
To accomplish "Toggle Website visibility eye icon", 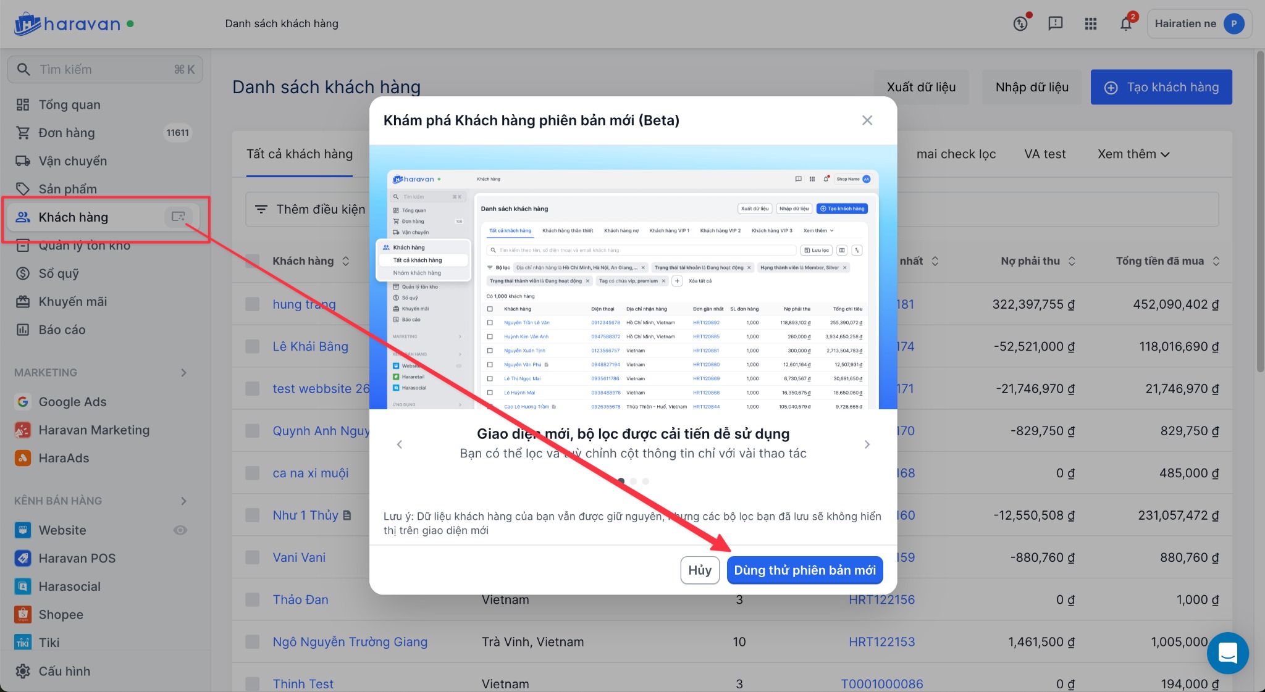I will pyautogui.click(x=180, y=530).
